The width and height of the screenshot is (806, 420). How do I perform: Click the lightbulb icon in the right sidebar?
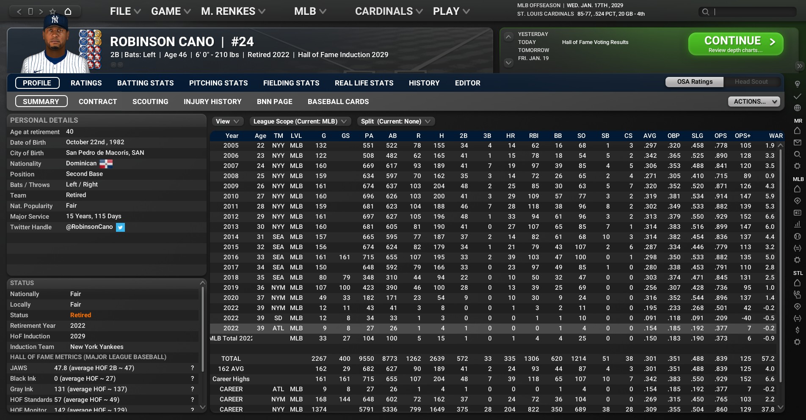(x=797, y=84)
